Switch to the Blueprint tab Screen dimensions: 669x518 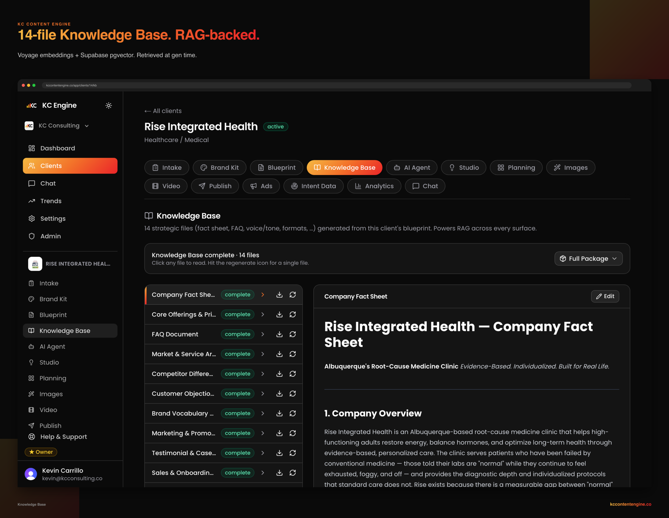point(276,168)
